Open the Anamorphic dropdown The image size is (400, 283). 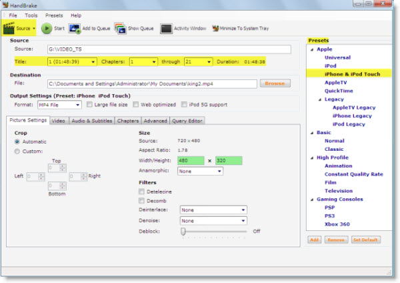[200, 171]
